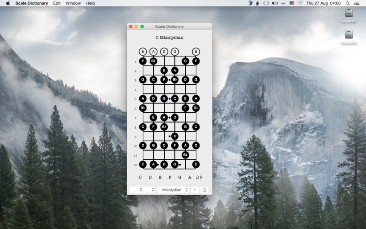Viewport: 366px width, 229px height.
Task: Open the Apple menu
Action: click(8, 3)
